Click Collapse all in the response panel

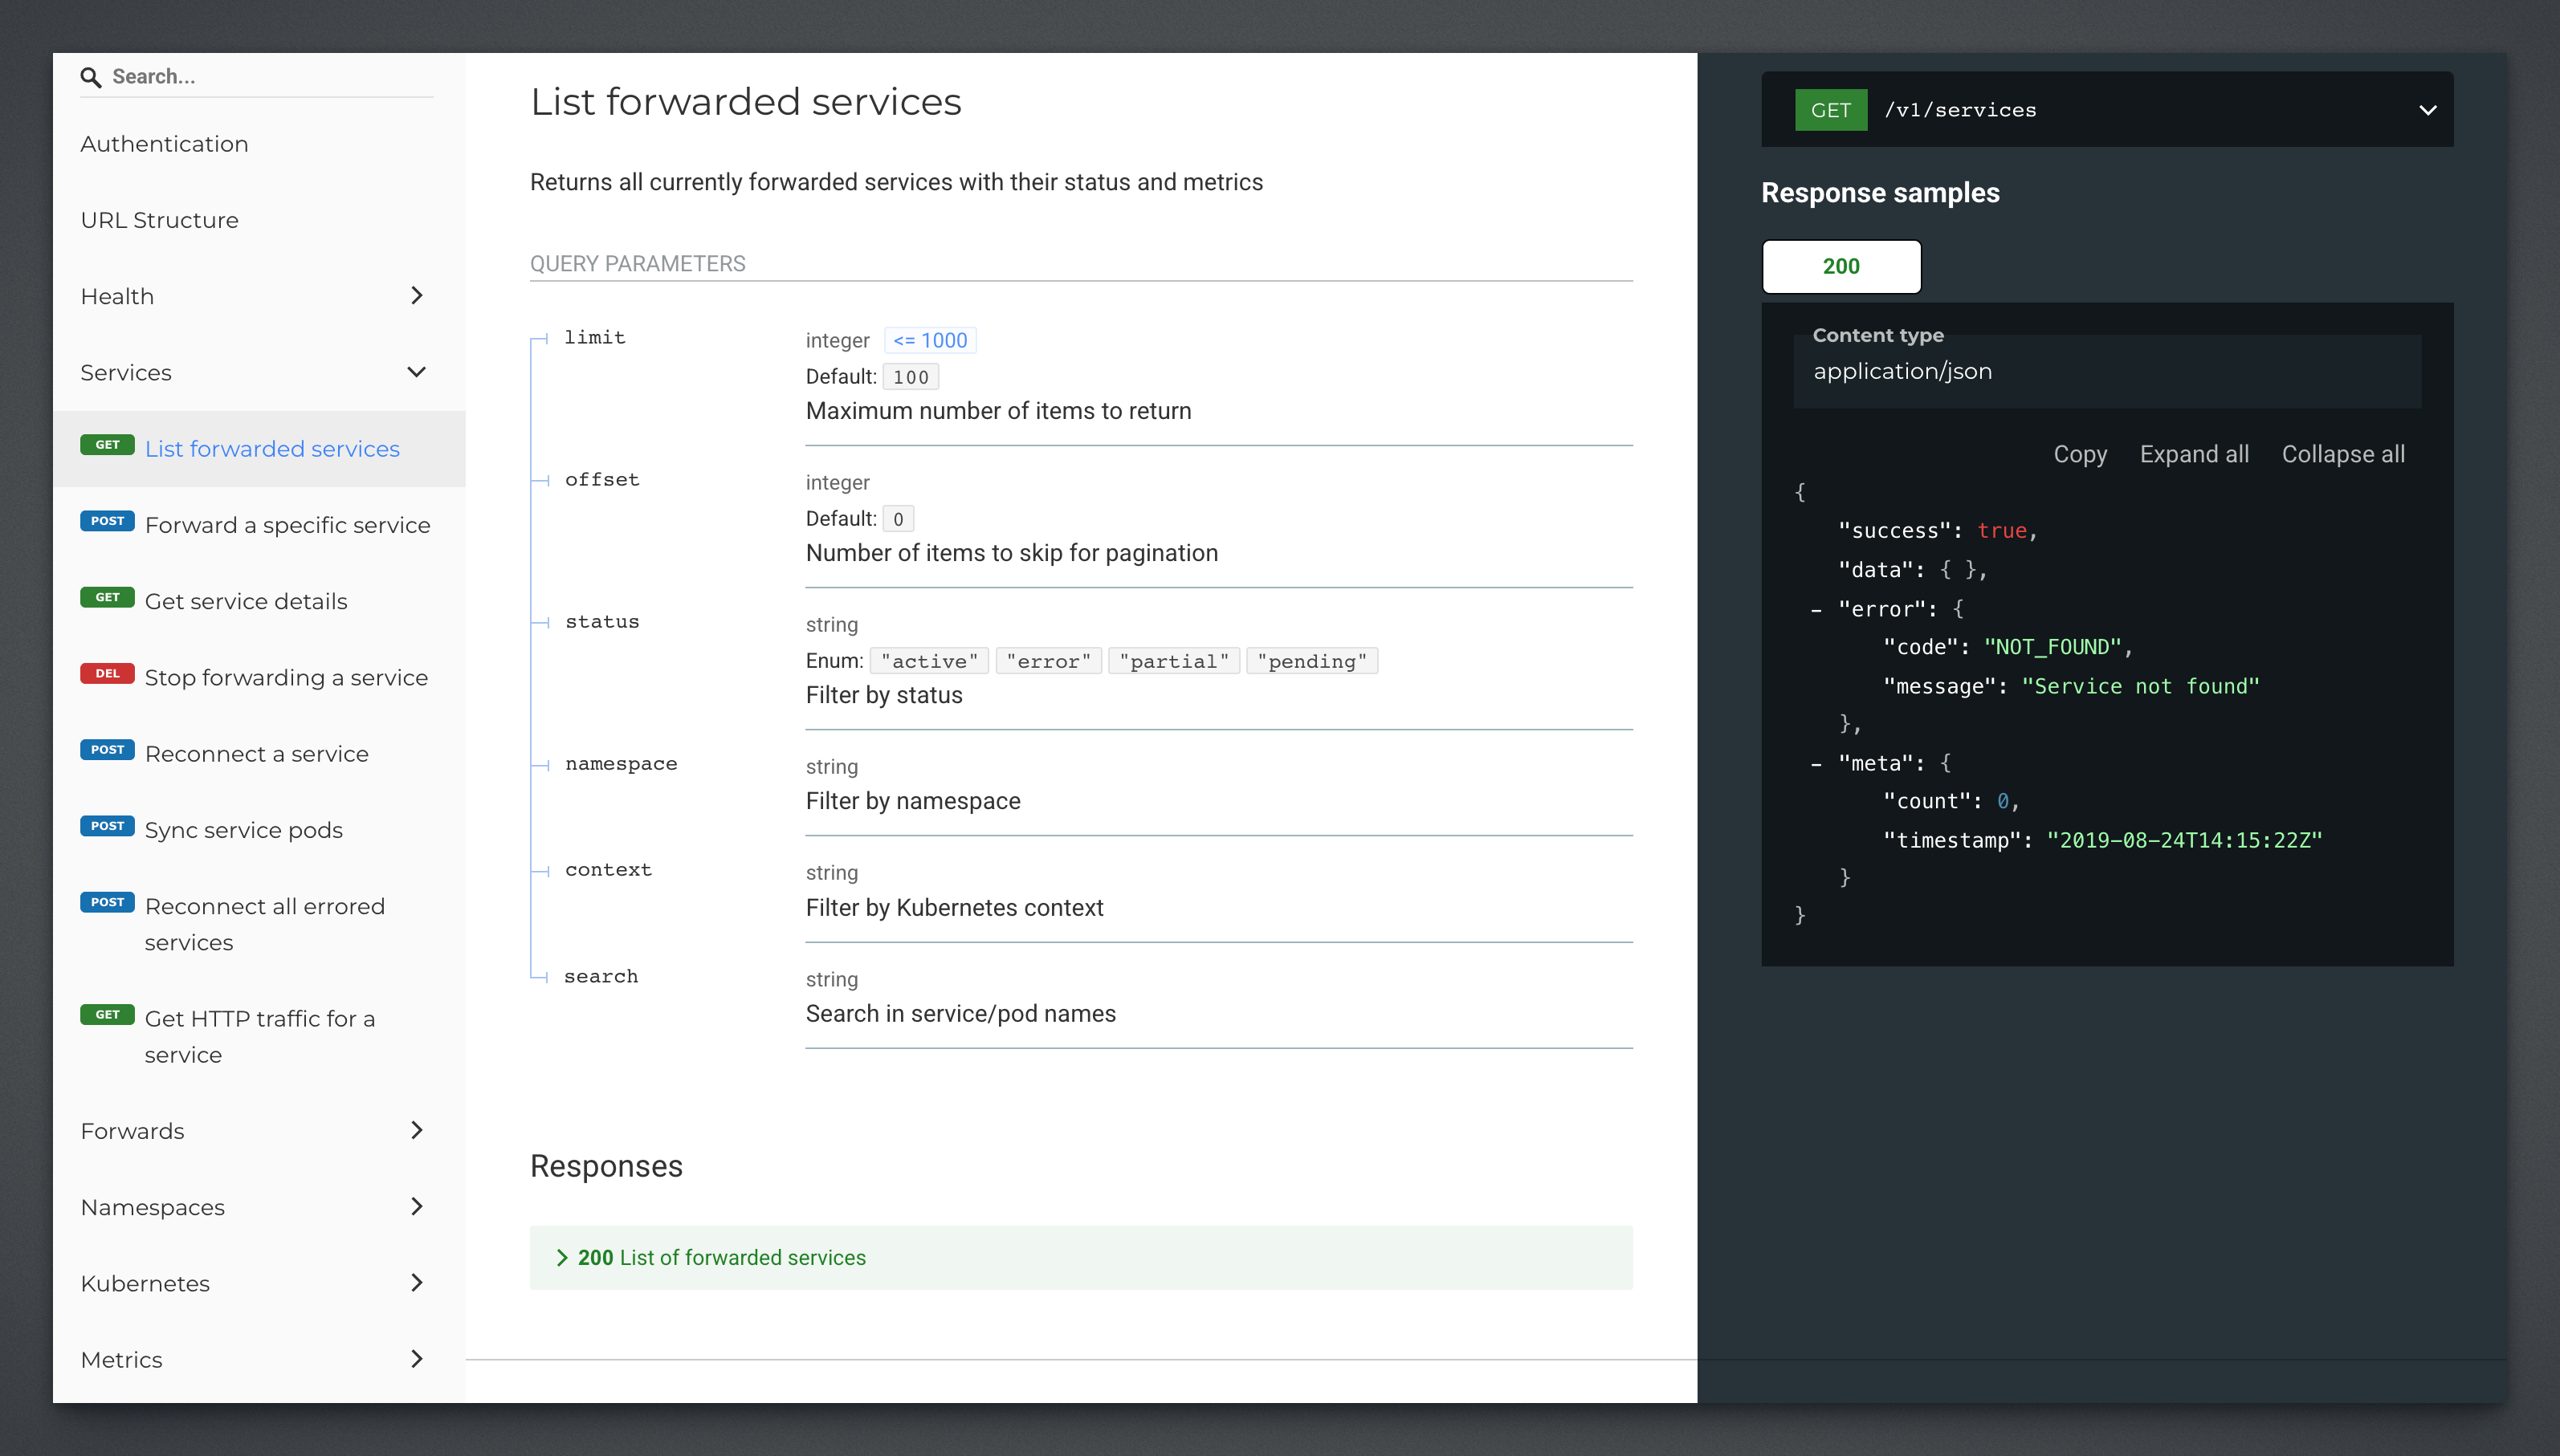[x=2343, y=453]
